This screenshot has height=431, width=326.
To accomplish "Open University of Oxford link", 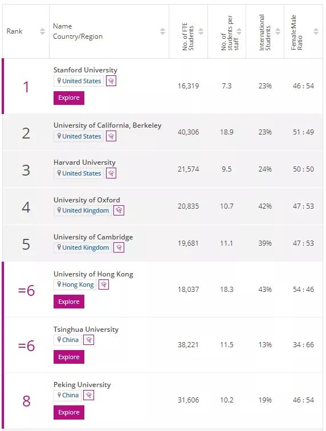I will click(87, 200).
